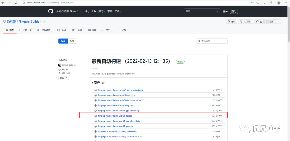The height and width of the screenshot is (141, 290).
Task: Click the 登录 sign in link
Action: click(x=225, y=11)
